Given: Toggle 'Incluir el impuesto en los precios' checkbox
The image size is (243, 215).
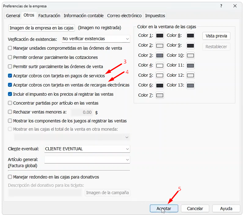Looking at the screenshot, I should tap(10, 94).
